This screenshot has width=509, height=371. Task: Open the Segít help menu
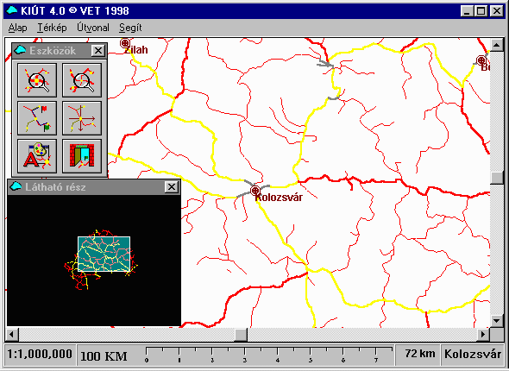click(x=130, y=28)
